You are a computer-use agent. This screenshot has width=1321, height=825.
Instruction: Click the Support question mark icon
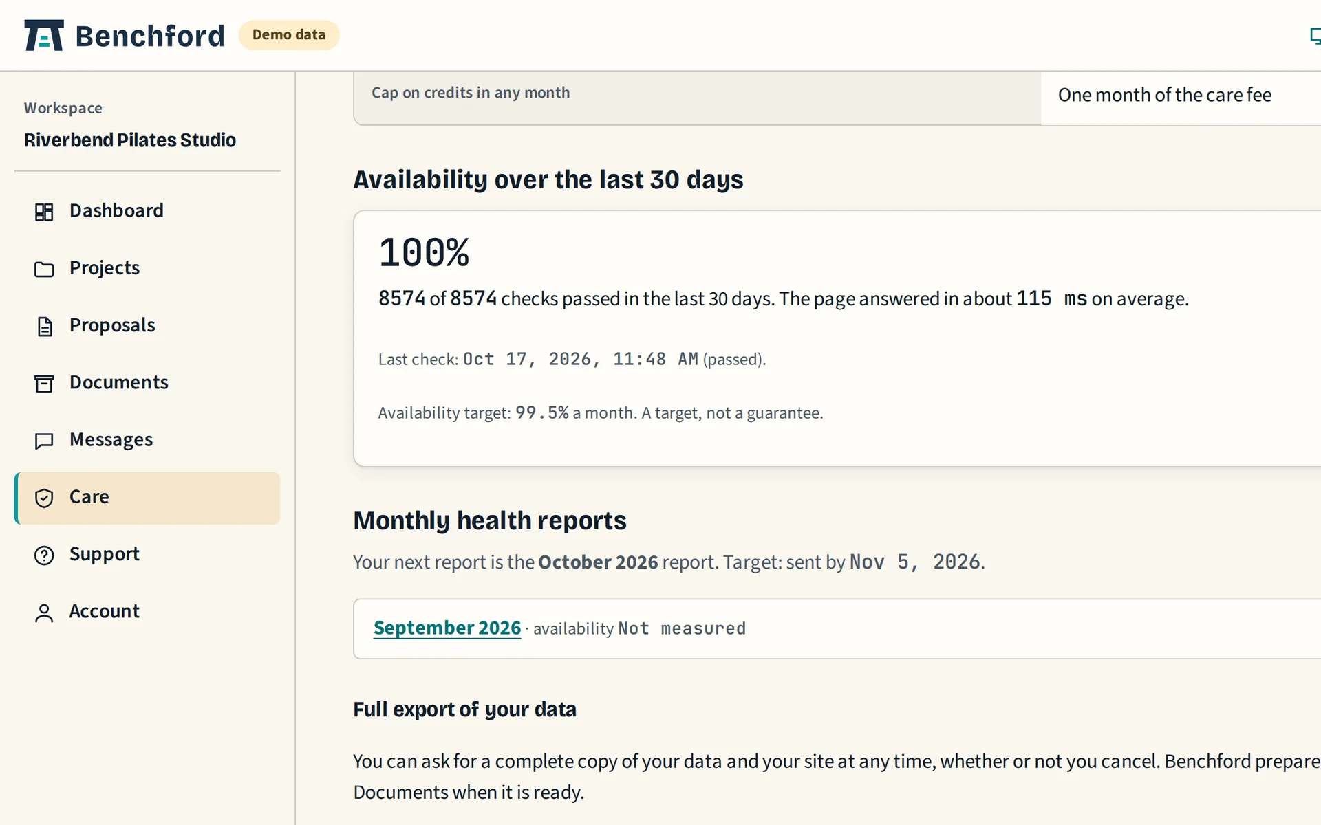[44, 555]
